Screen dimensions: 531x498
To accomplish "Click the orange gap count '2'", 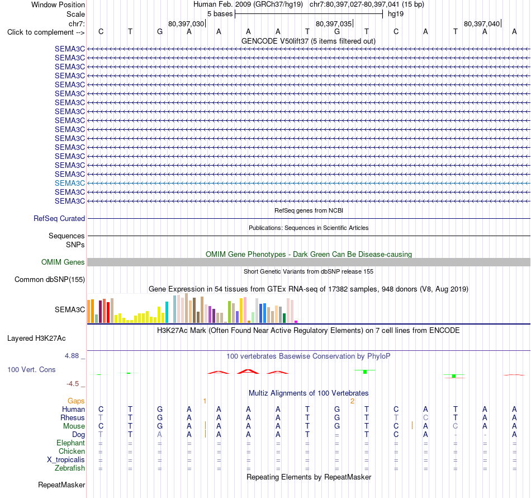I will [352, 401].
